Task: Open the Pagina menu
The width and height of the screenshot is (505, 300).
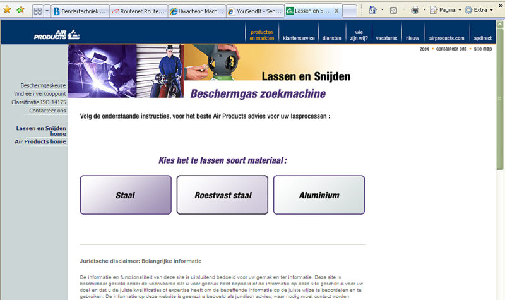Action: tap(446, 10)
